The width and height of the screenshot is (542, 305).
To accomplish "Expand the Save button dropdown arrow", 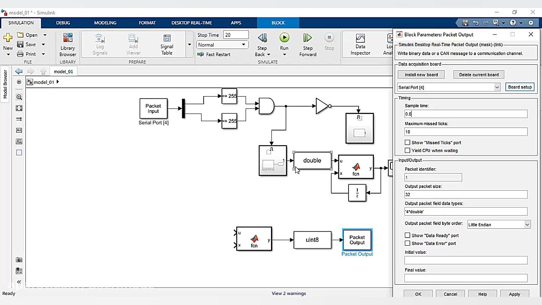I will pos(43,44).
